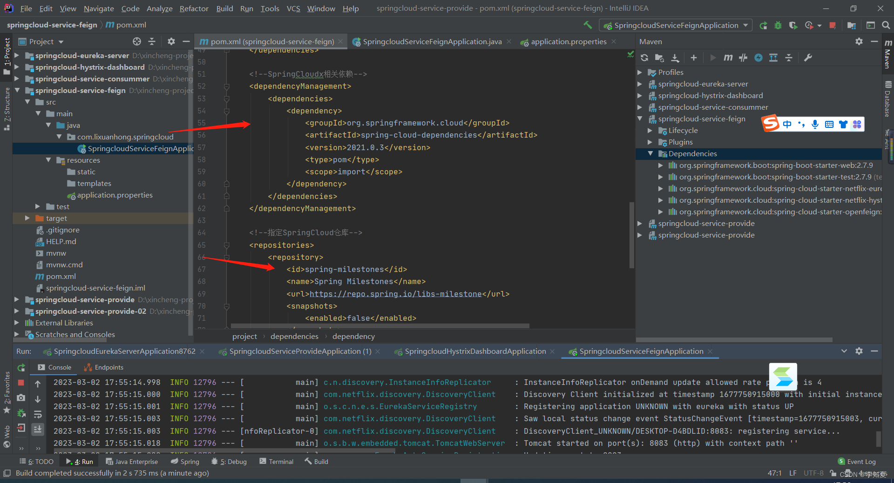
Task: Click the Maven Settings wrench icon
Action: pyautogui.click(x=808, y=58)
